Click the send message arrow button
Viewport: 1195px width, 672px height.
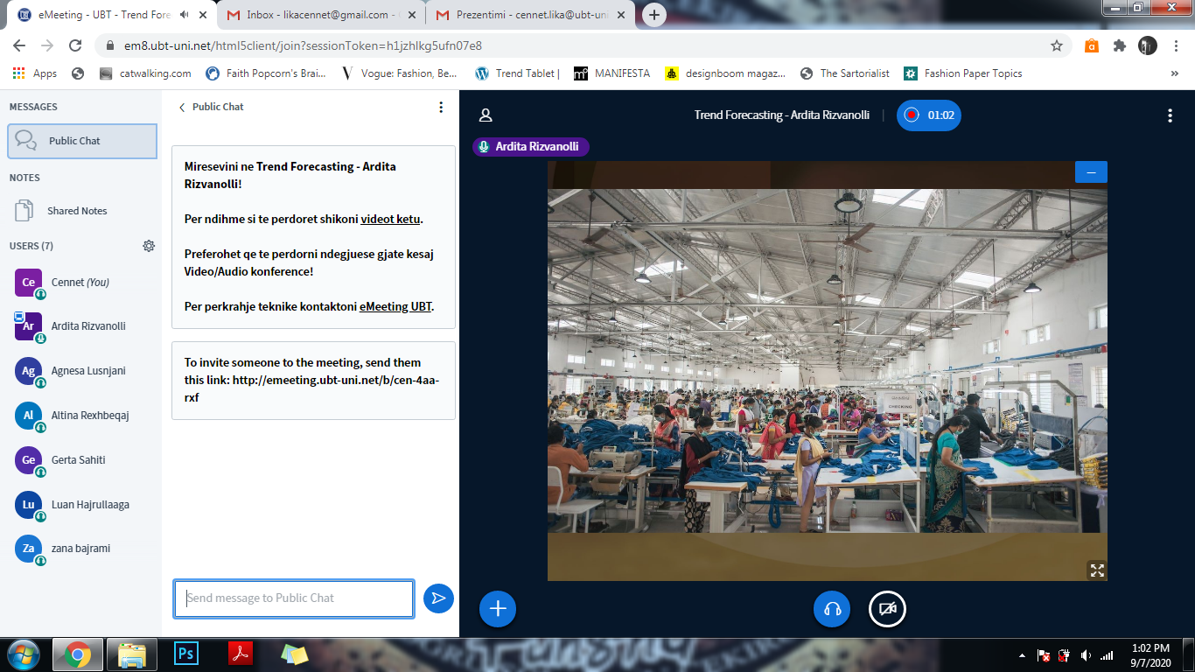(438, 598)
